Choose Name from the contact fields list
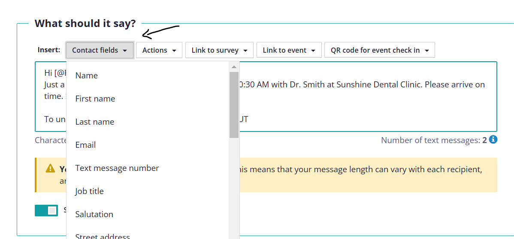 (148, 76)
